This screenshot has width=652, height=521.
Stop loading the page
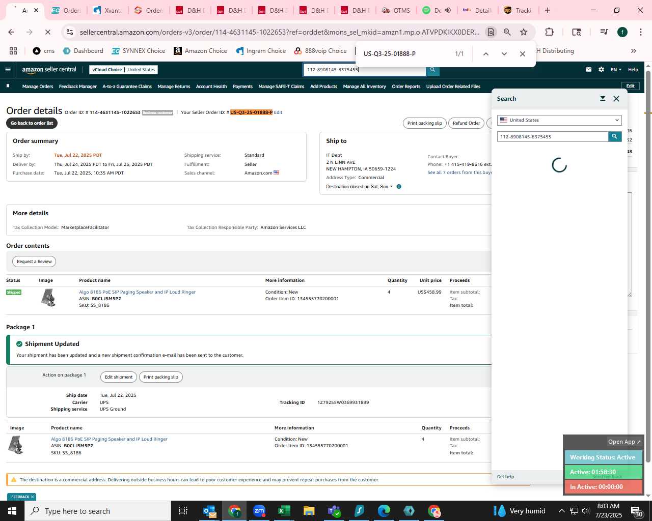[47, 32]
